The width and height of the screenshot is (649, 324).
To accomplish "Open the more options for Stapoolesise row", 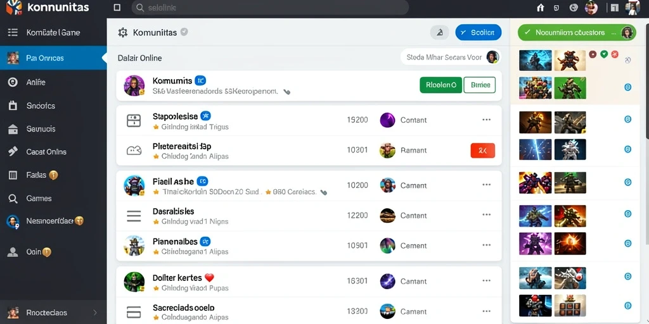I will pos(486,120).
